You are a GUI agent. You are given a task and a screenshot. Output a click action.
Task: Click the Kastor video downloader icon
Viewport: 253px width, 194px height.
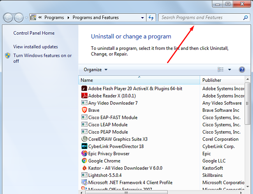pos(84,168)
